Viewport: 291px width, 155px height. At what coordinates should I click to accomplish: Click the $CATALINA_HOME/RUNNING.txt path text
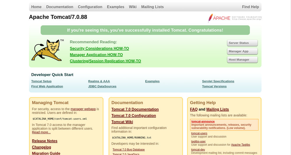[132, 138]
